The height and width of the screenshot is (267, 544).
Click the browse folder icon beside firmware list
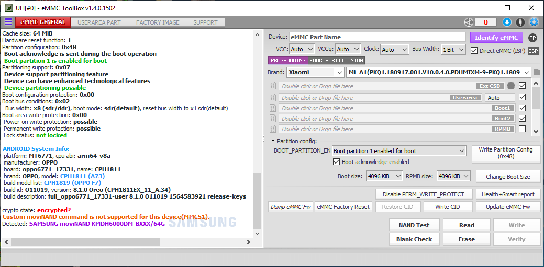[x=537, y=73]
